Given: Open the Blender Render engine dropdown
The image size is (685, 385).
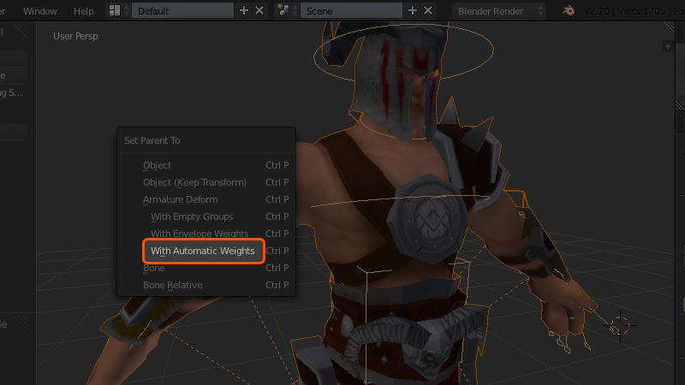Looking at the screenshot, I should [x=498, y=10].
